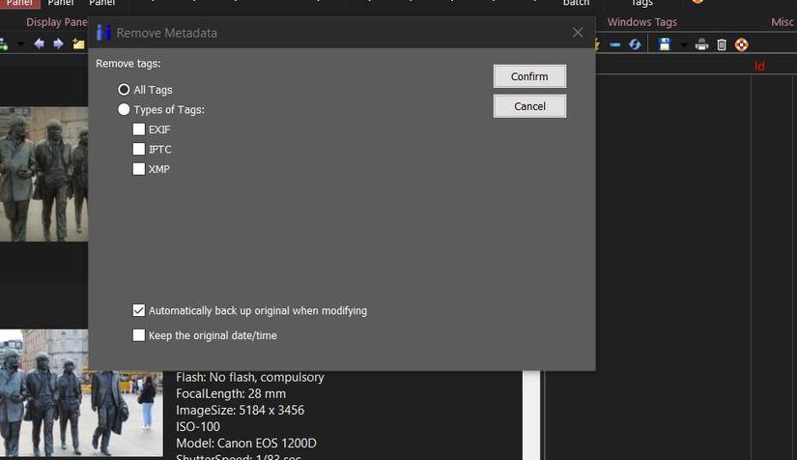
Task: Click the blue minus remove icon
Action: pos(615,44)
